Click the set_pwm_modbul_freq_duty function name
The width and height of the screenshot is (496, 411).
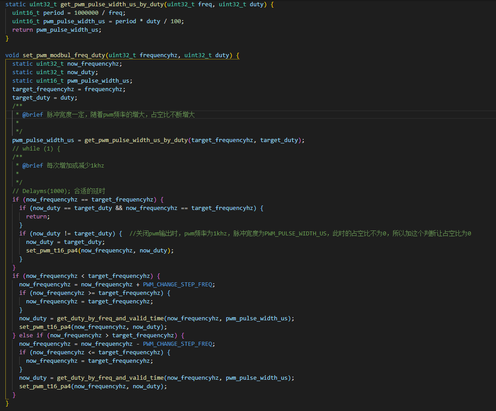[x=64, y=55]
